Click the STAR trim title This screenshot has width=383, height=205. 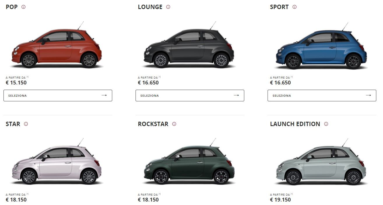click(13, 124)
